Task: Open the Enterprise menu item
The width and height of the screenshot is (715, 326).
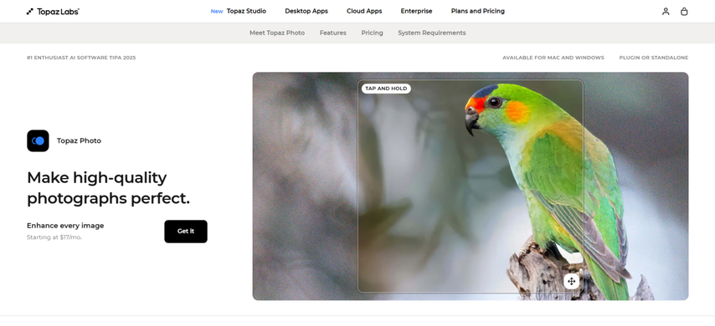Action: pos(416,11)
